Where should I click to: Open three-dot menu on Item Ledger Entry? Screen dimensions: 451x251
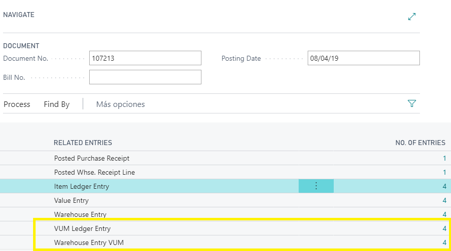(x=316, y=186)
